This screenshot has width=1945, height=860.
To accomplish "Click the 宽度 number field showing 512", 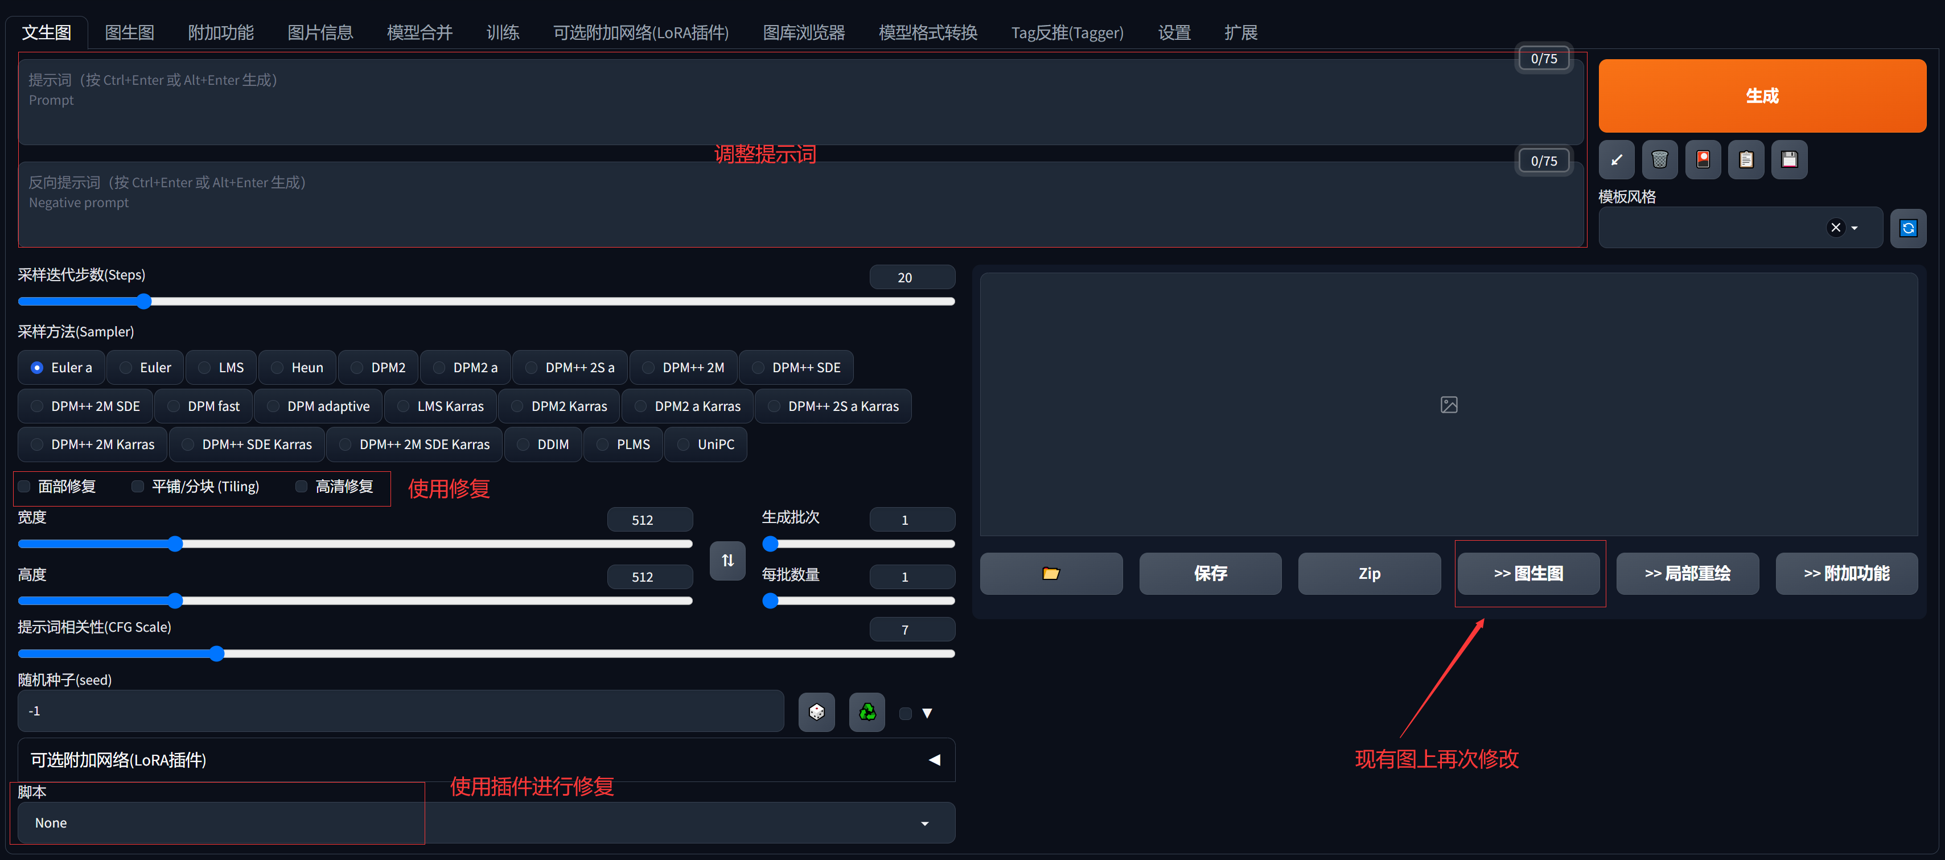I will (649, 520).
